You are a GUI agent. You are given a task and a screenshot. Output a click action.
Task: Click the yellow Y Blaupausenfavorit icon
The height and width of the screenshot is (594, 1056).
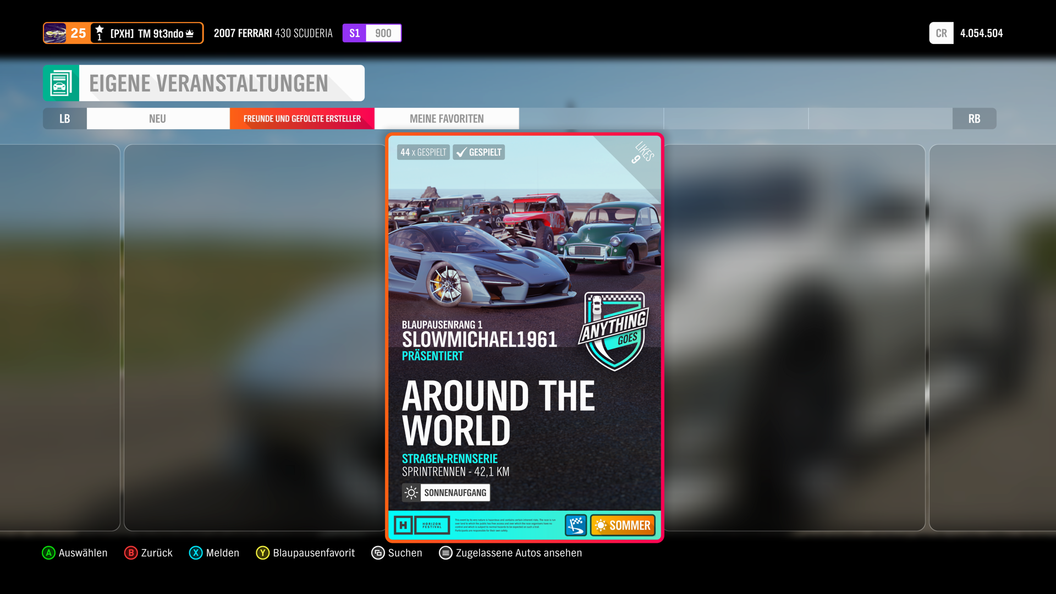pos(262,553)
